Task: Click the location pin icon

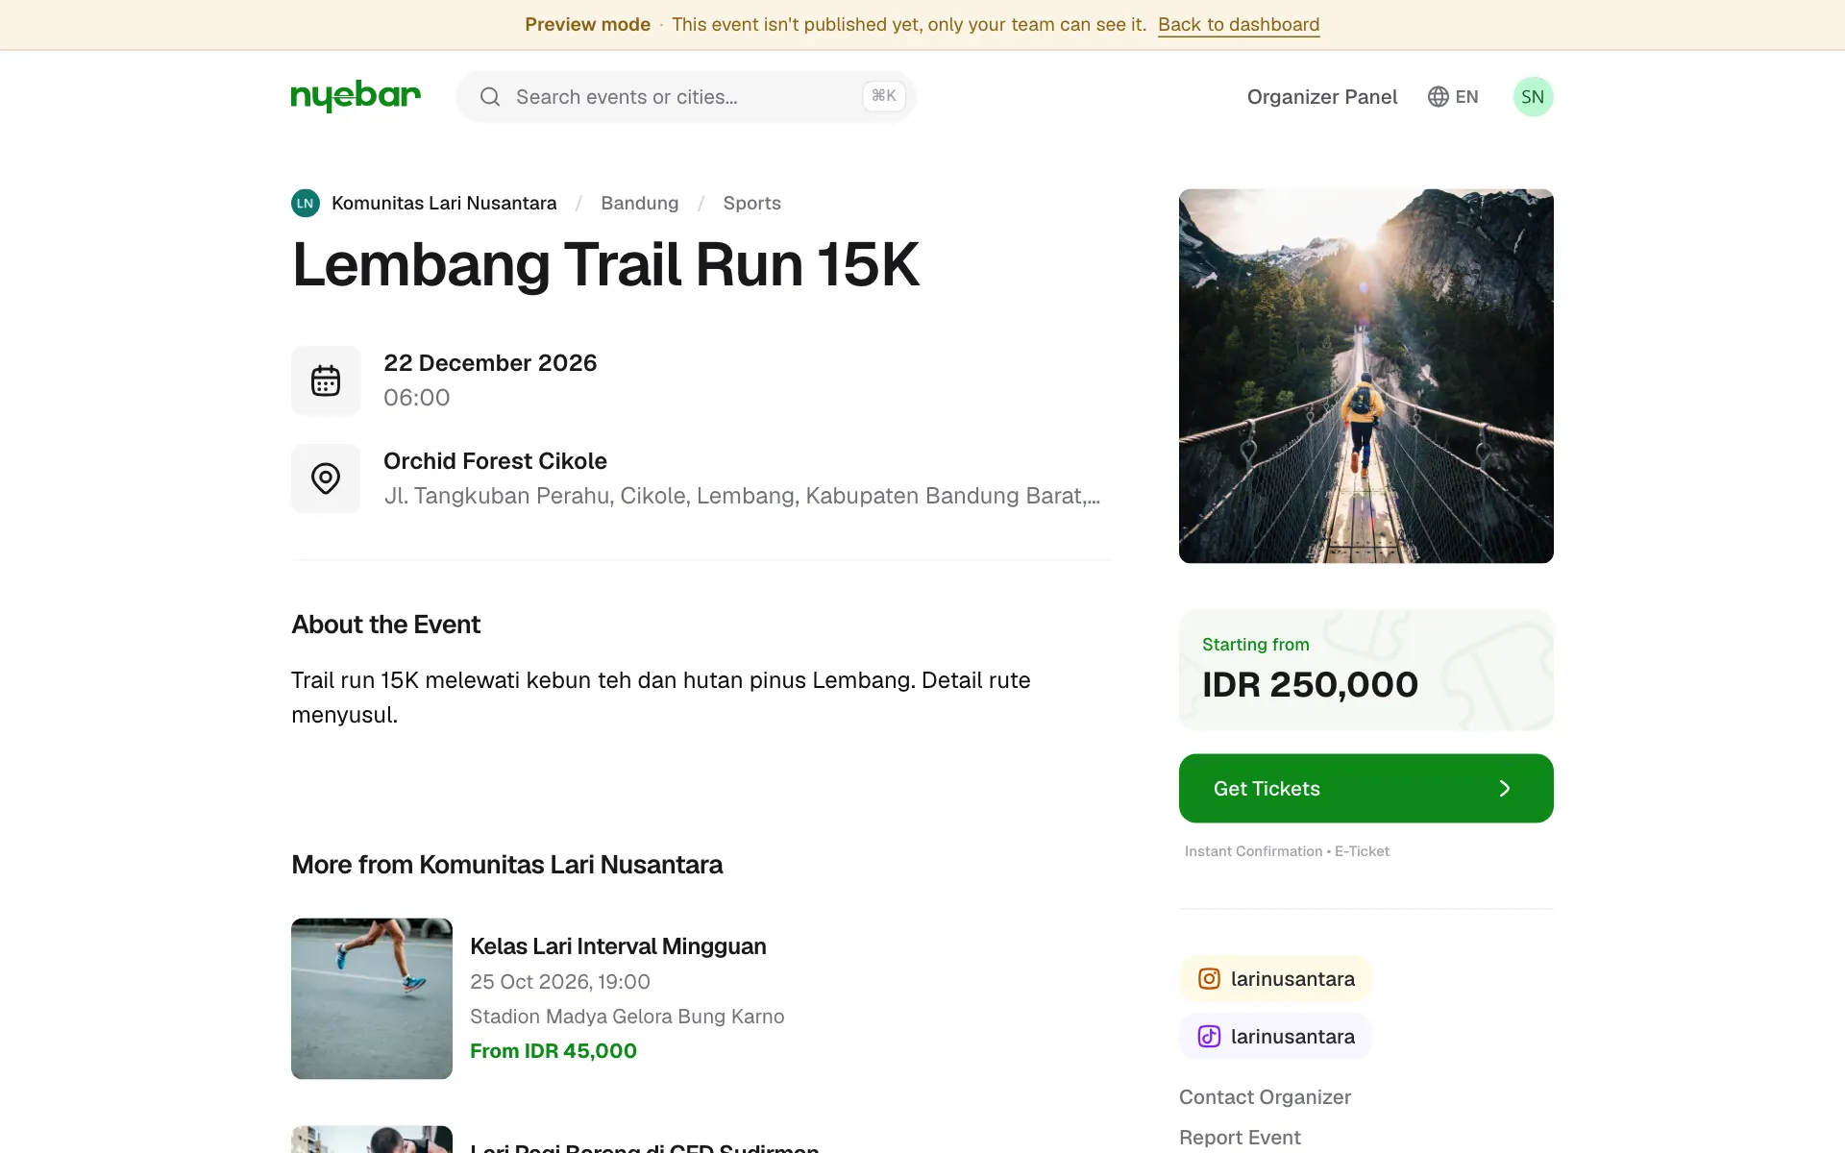Action: 326,478
